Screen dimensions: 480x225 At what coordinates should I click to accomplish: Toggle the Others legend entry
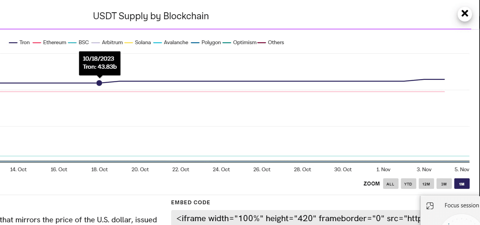click(271, 43)
